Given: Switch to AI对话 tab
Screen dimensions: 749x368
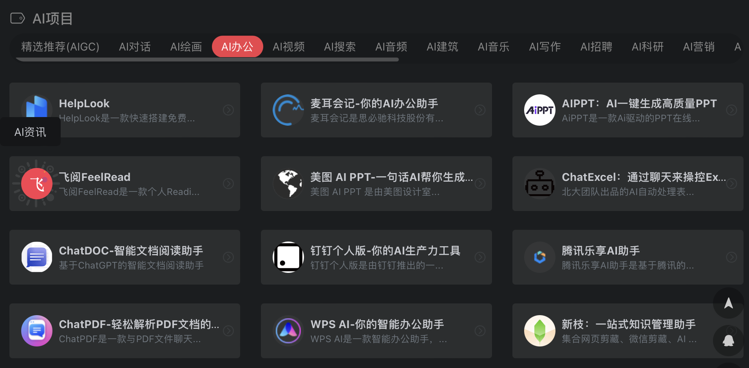Looking at the screenshot, I should click(x=135, y=47).
